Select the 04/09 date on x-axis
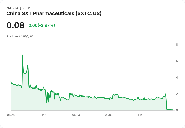The image size is (185, 128). [43, 115]
